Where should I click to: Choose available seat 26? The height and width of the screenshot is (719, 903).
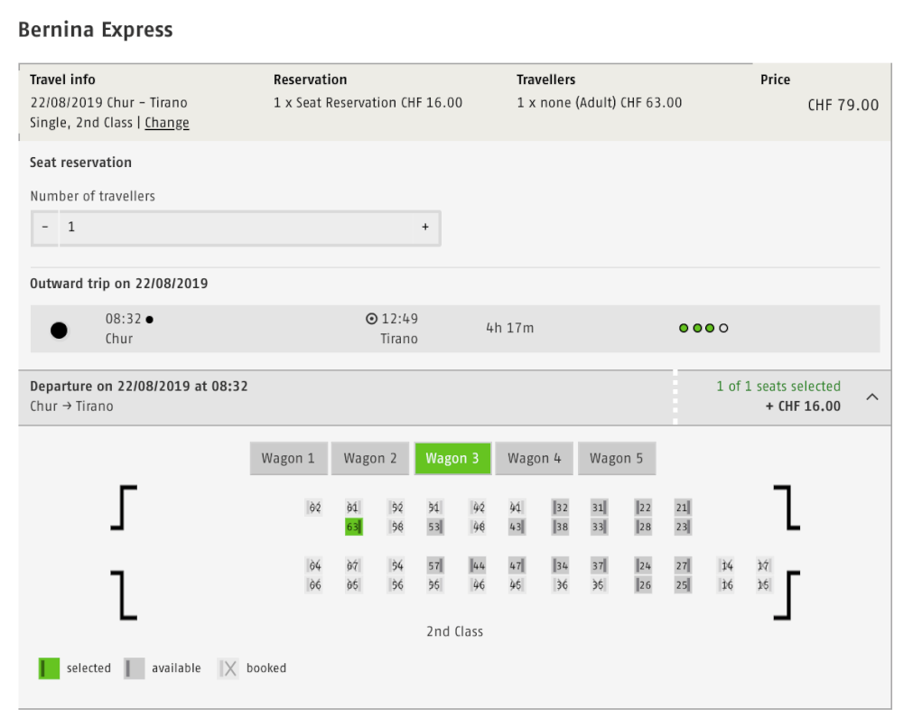[643, 584]
